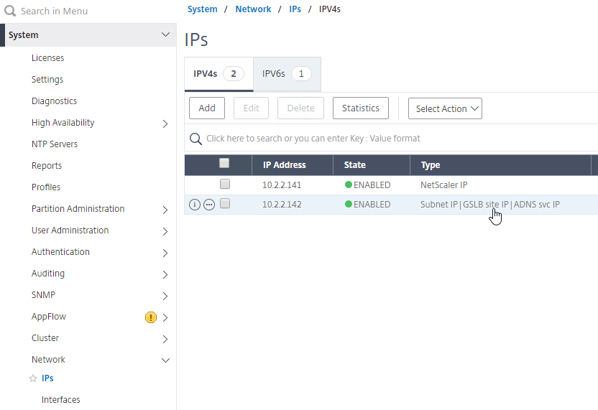Click Subnet IP | GSLB site IP type cell

tap(489, 204)
